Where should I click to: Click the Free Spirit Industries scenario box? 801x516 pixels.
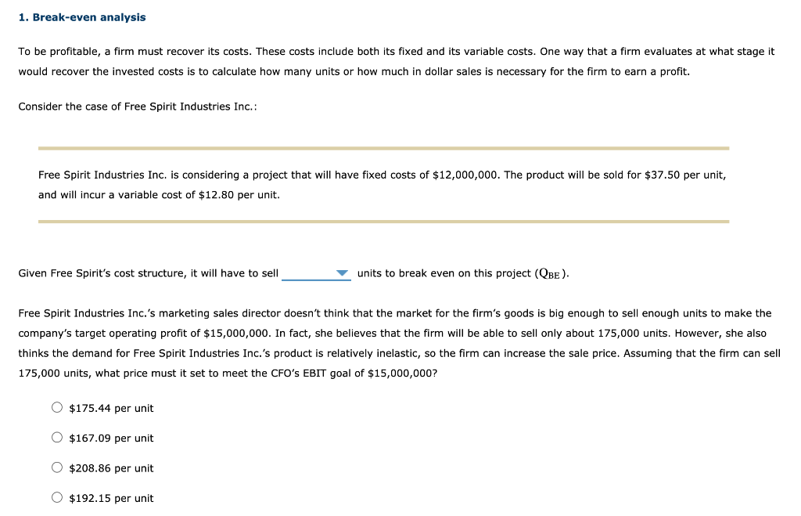pos(383,184)
